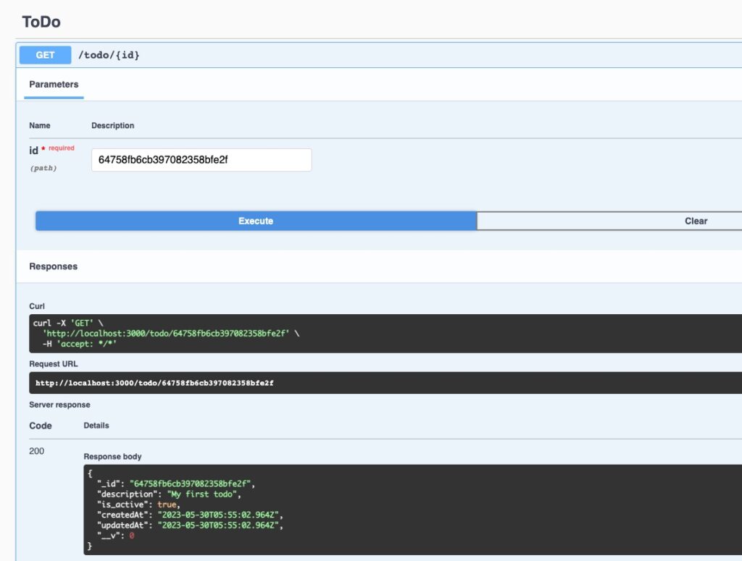Click the curl -X 'GET' command line

[67, 323]
